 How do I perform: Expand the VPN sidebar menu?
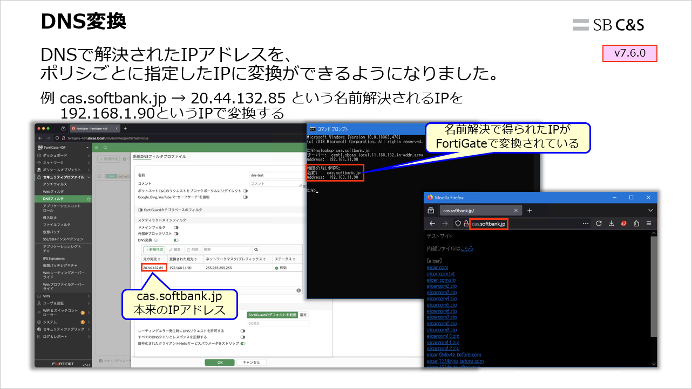63,296
